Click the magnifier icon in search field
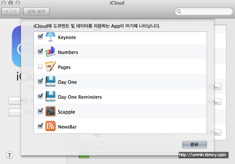The height and width of the screenshot is (164, 235). coord(179,11)
